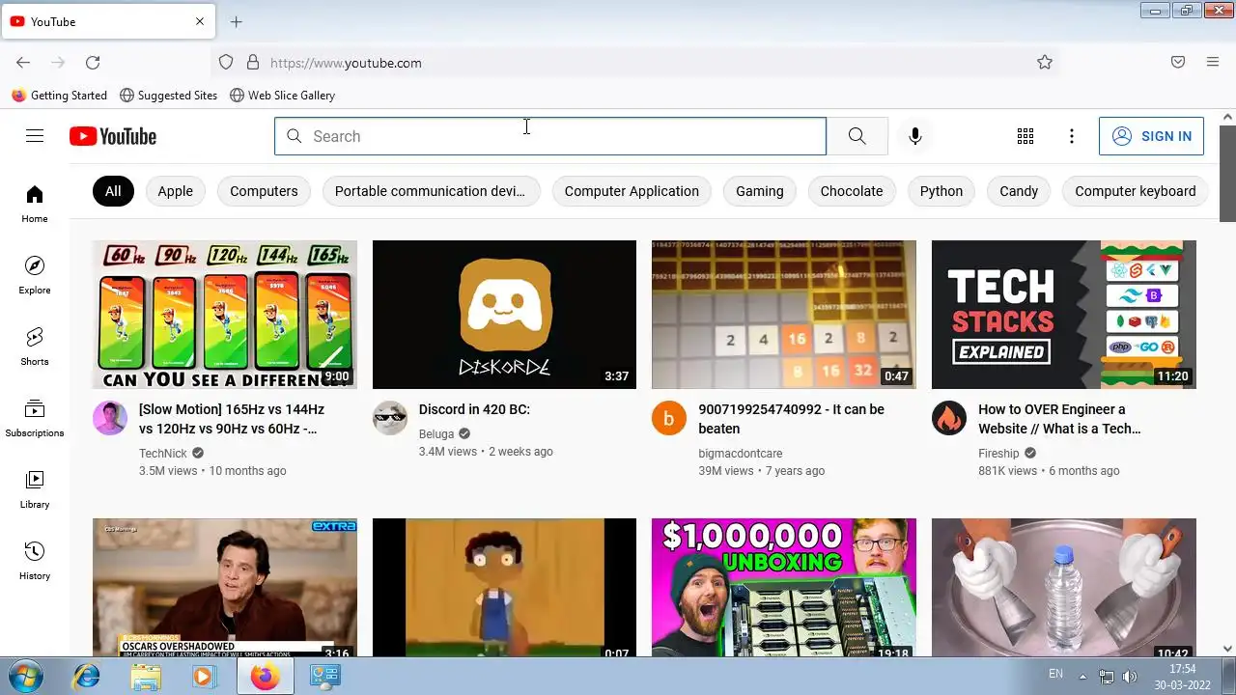
Task: Reload the page with refresh icon
Action: [93, 63]
